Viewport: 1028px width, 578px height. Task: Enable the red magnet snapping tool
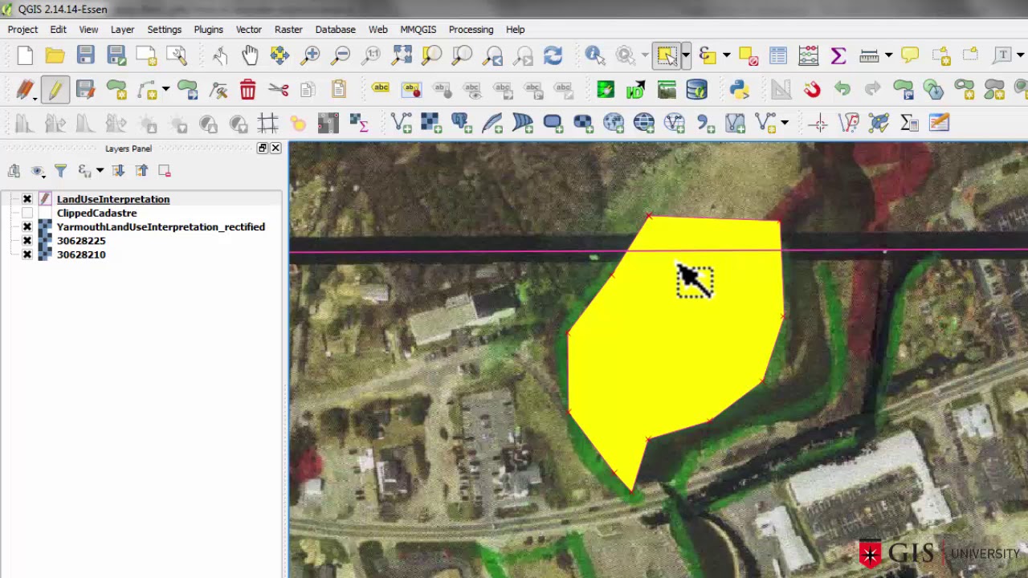[x=812, y=89]
